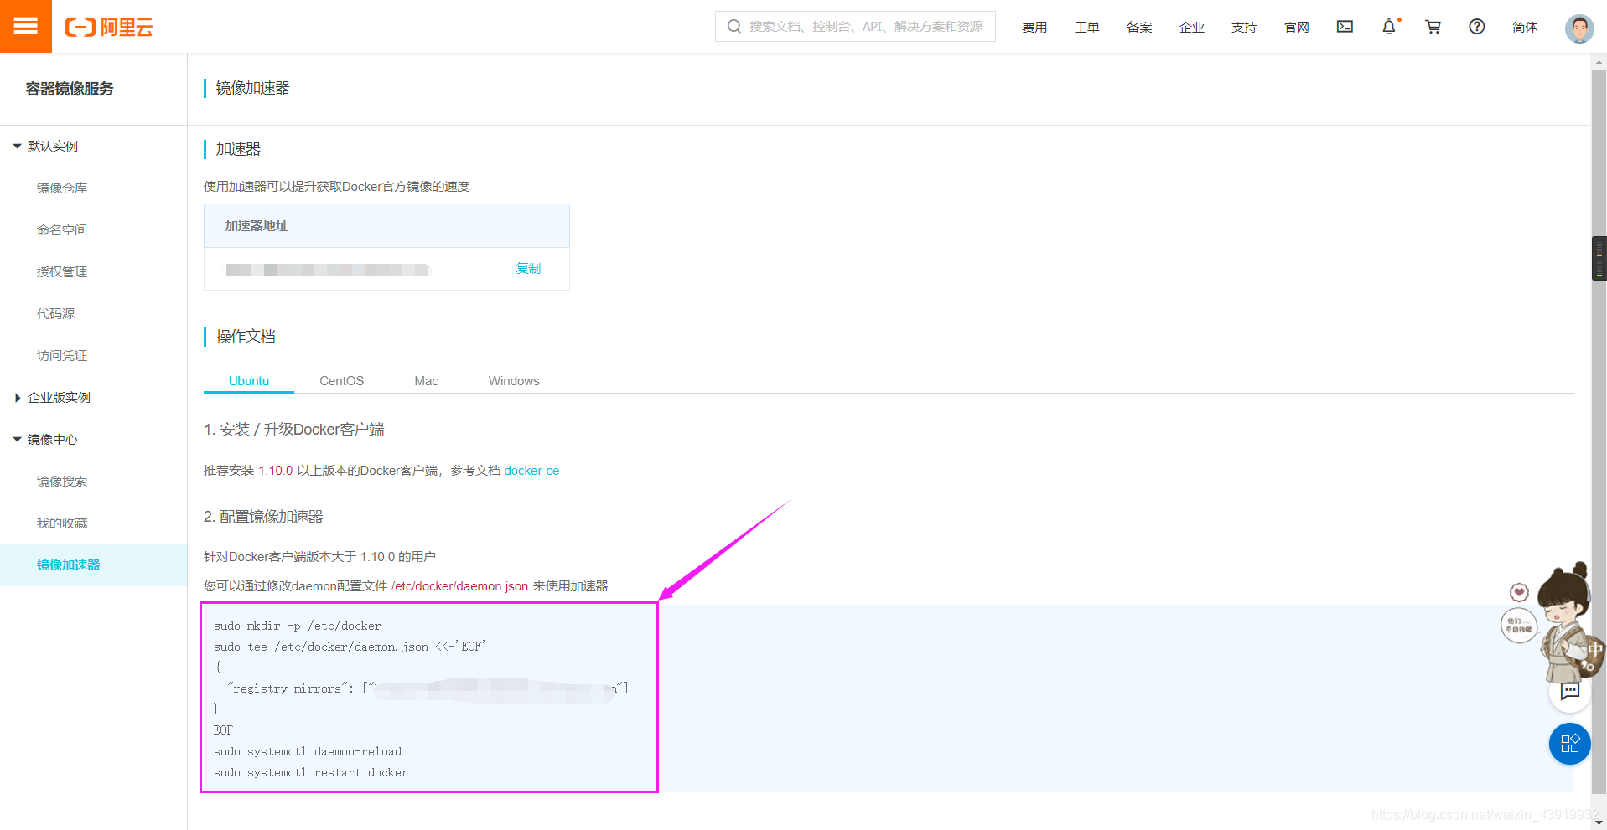This screenshot has width=1607, height=830.
Task: Click the 容器镜像服务 sidebar title
Action: pos(70,89)
